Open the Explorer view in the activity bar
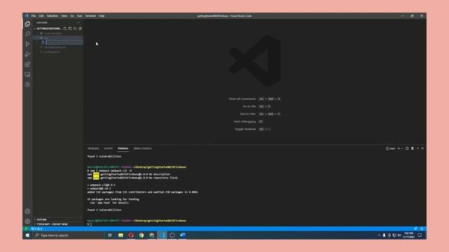The width and height of the screenshot is (449, 252). [x=27, y=24]
